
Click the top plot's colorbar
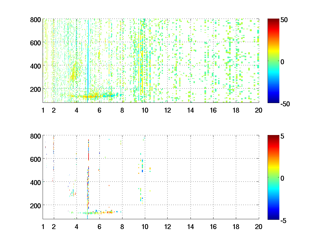[273, 61]
